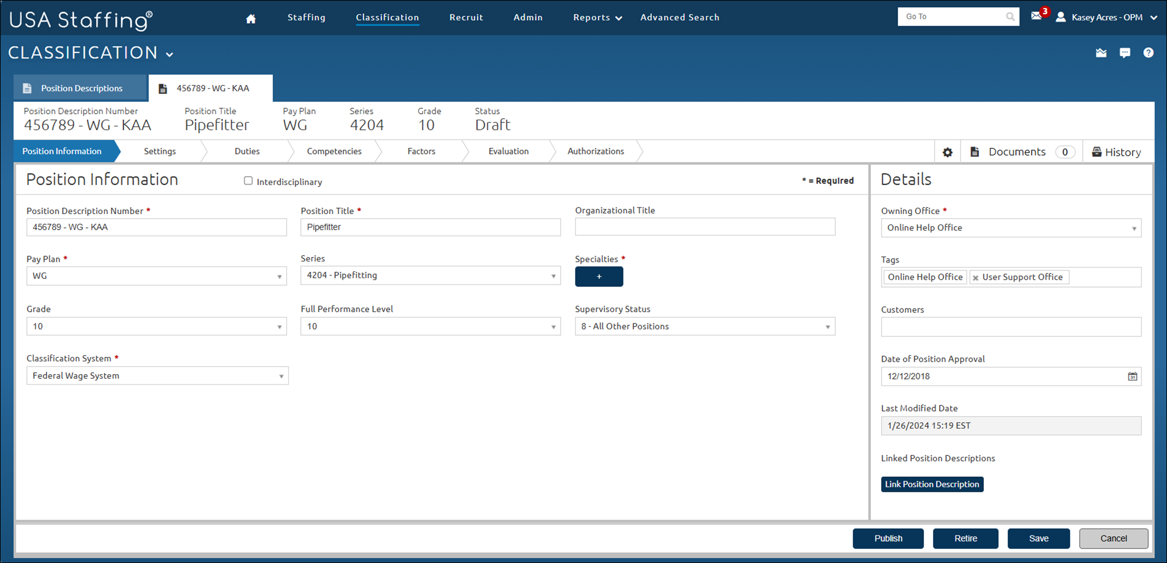Click Link Position Description button

pos(932,484)
